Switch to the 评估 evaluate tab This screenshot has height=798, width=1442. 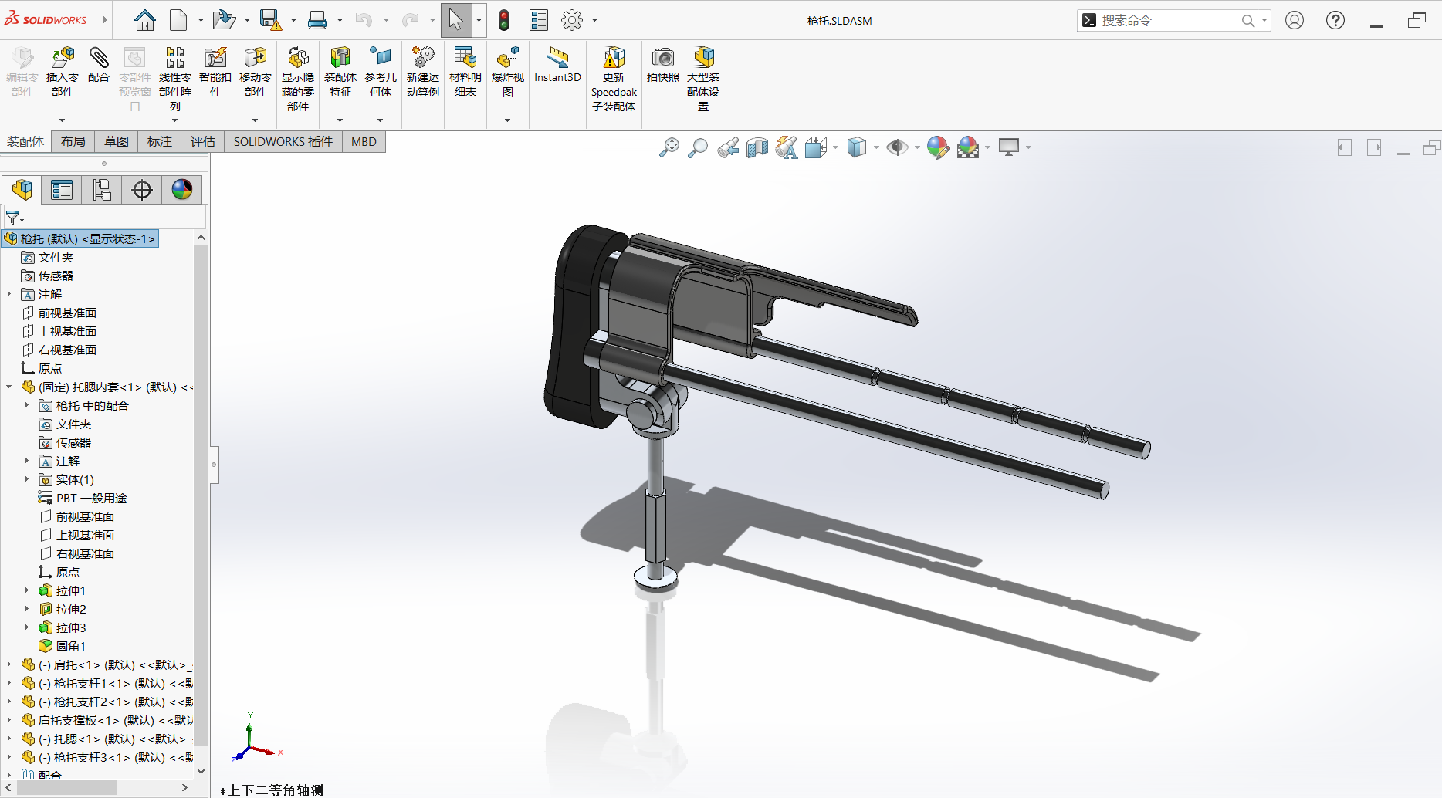click(203, 142)
